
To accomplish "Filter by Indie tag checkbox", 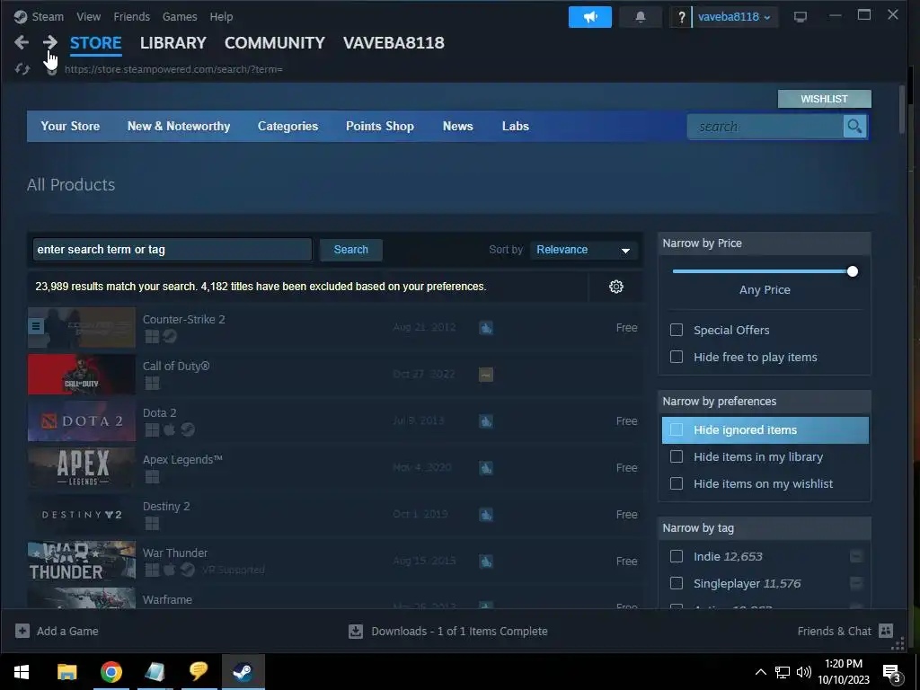I will (677, 556).
